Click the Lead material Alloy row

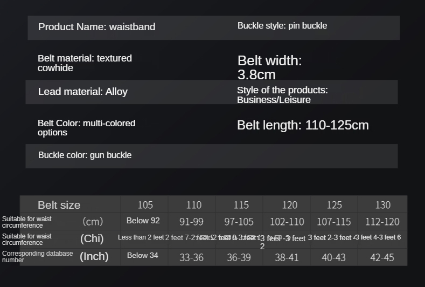[x=83, y=92]
